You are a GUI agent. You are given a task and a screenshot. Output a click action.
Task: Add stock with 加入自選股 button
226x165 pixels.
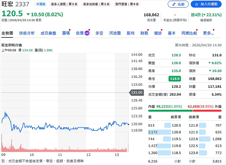click(206, 4)
